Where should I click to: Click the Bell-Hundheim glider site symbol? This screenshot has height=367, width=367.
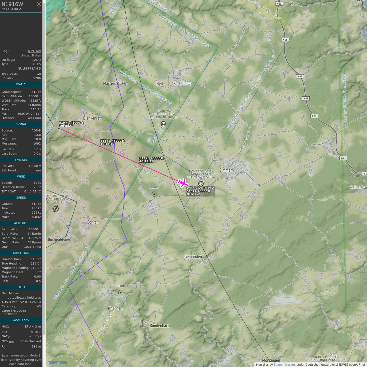coord(163,124)
